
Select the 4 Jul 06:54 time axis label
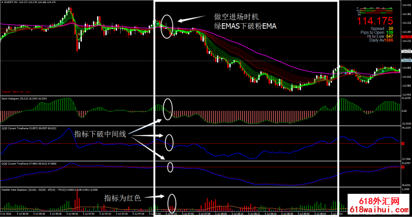[x=72, y=214]
